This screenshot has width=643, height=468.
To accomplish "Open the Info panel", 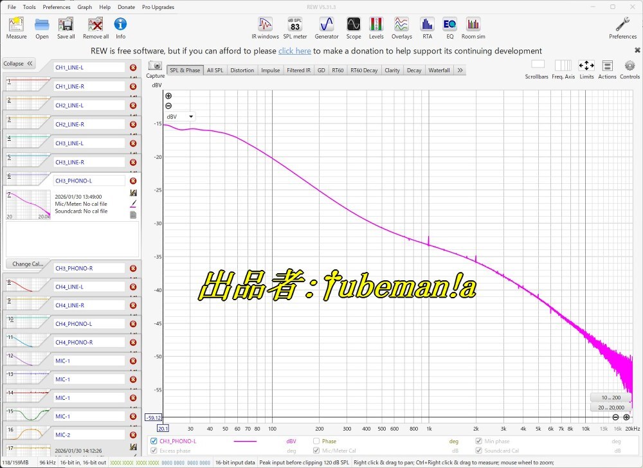I will [x=120, y=28].
